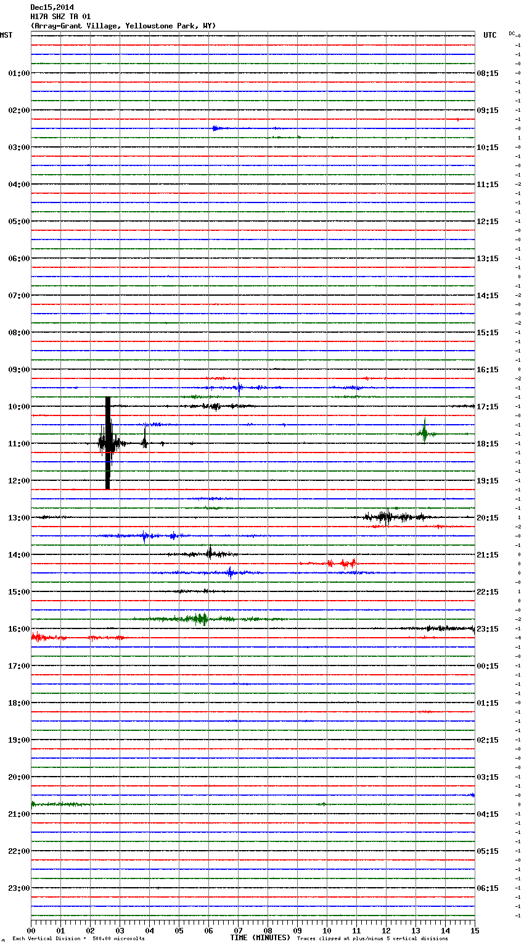The width and height of the screenshot is (524, 947).
Task: Select the 04:00 MST time label
Action: (x=18, y=185)
